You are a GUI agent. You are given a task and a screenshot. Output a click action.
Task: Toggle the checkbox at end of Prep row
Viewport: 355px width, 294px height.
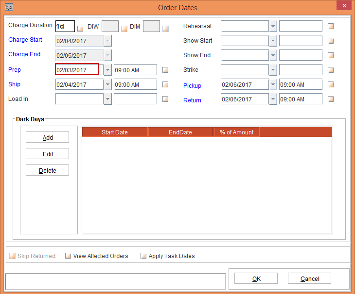(x=165, y=70)
